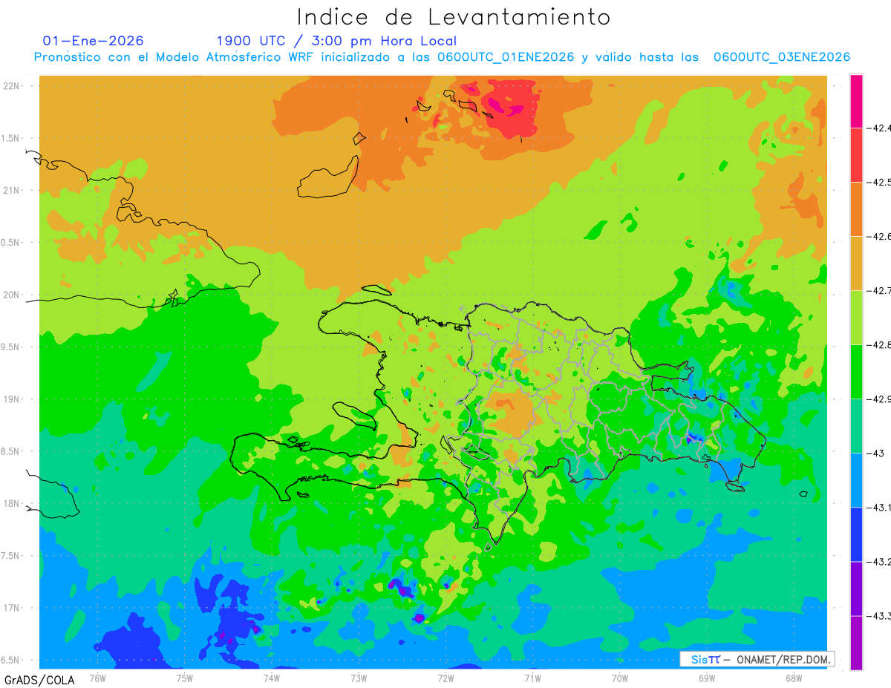
Task: Click the '-43.3' legend value
Action: click(x=879, y=615)
